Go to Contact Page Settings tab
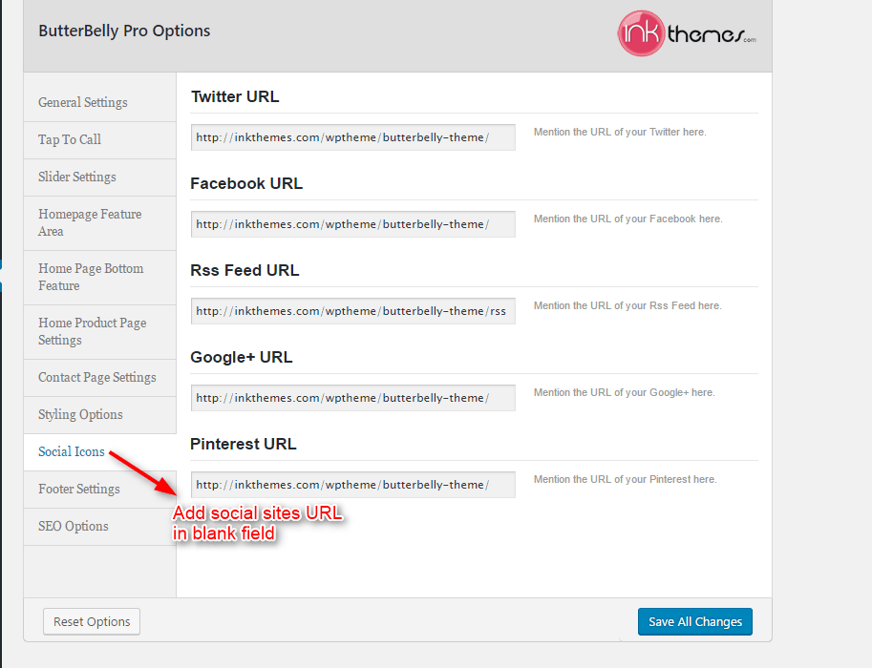The width and height of the screenshot is (872, 668). click(x=99, y=378)
